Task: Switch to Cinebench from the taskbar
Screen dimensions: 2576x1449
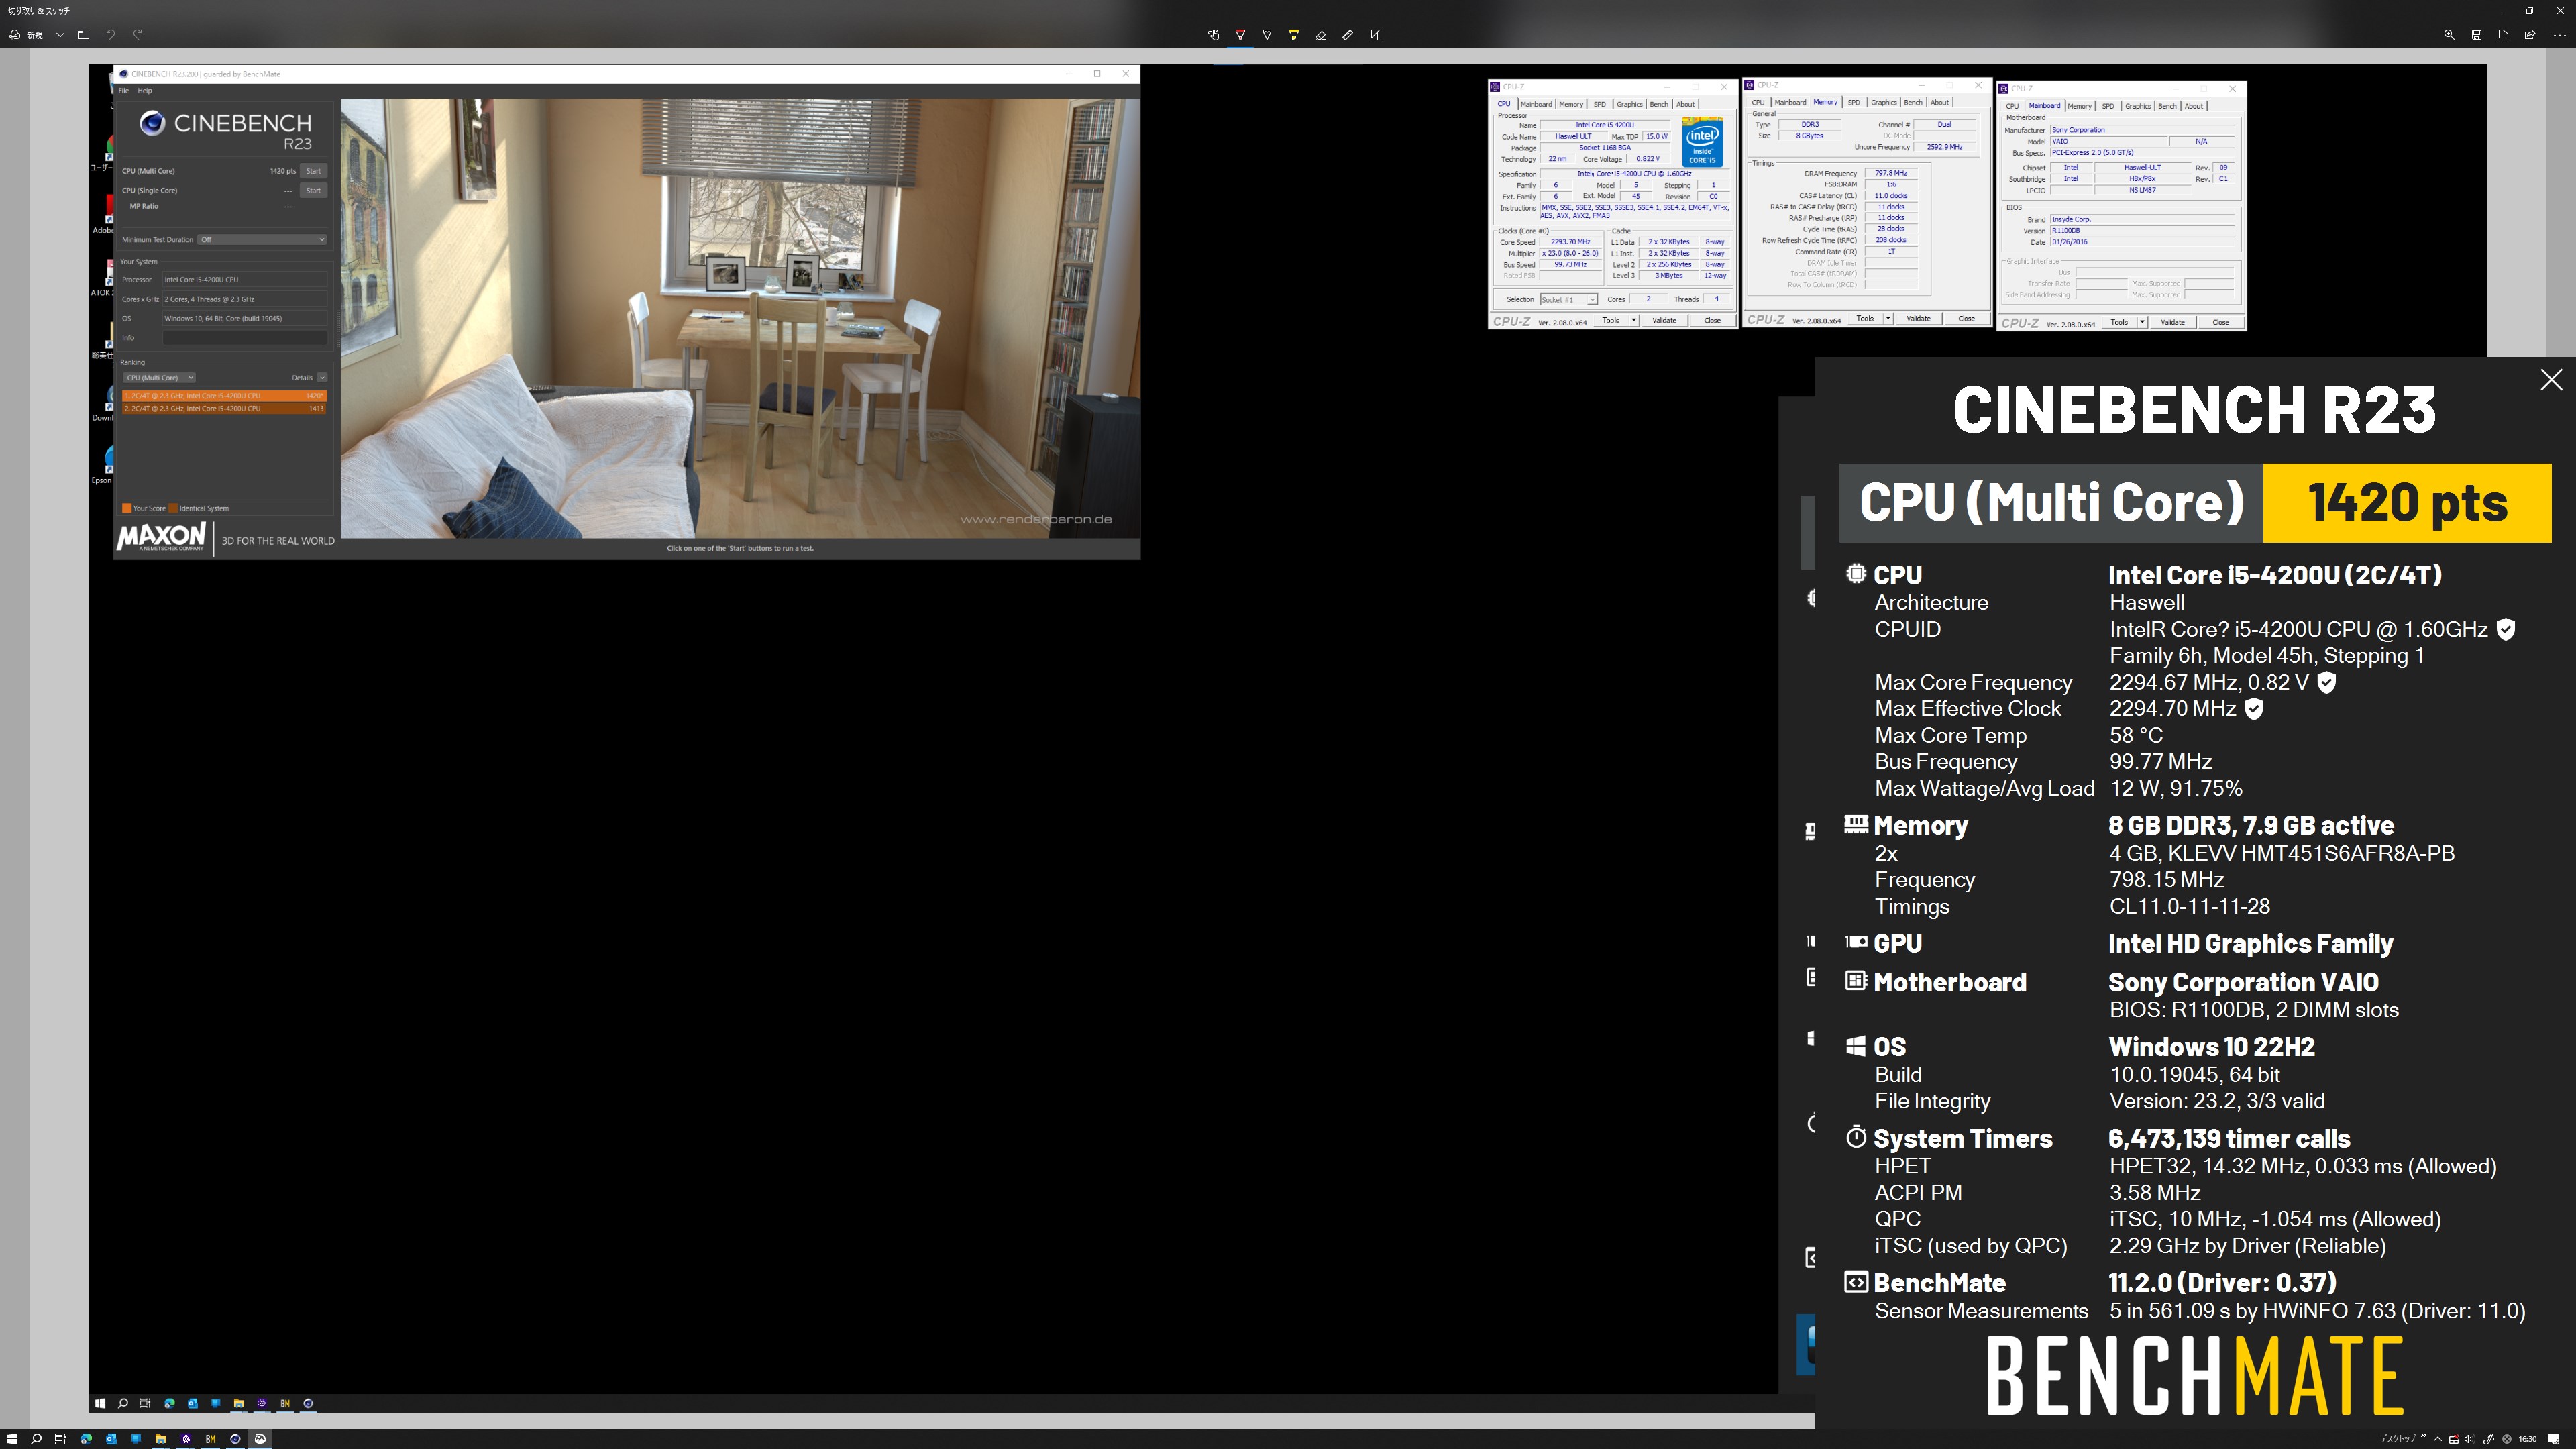Action: click(x=235, y=1439)
